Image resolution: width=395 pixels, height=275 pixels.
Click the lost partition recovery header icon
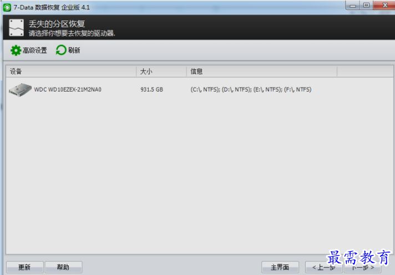pyautogui.click(x=17, y=28)
